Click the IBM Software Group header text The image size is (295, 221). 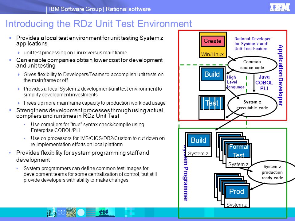[x=75, y=9]
